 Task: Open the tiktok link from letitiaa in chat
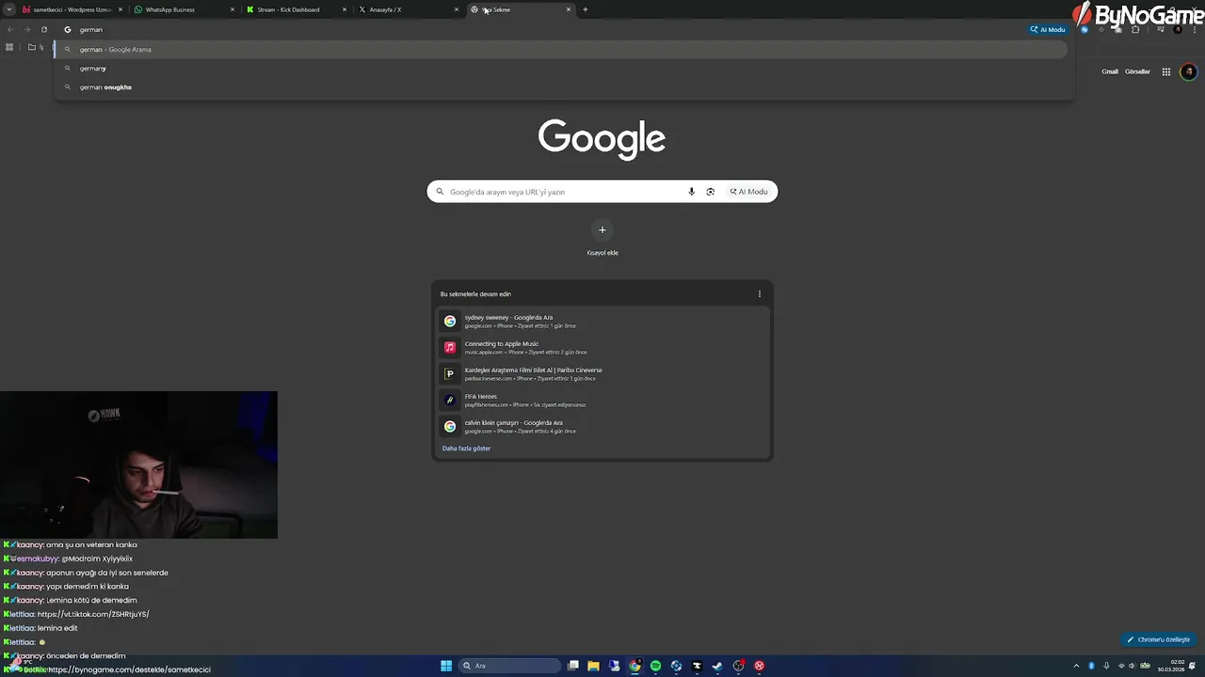tap(93, 614)
